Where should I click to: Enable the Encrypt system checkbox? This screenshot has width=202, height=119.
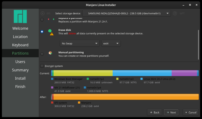coord(42,66)
